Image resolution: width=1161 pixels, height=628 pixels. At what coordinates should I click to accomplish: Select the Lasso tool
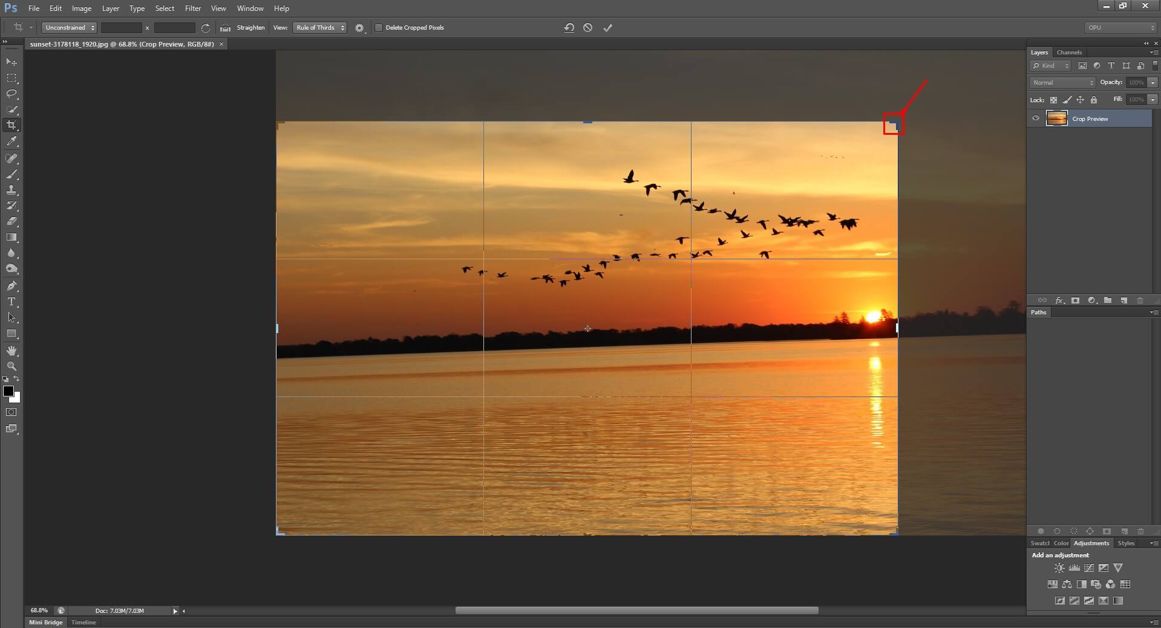click(11, 94)
